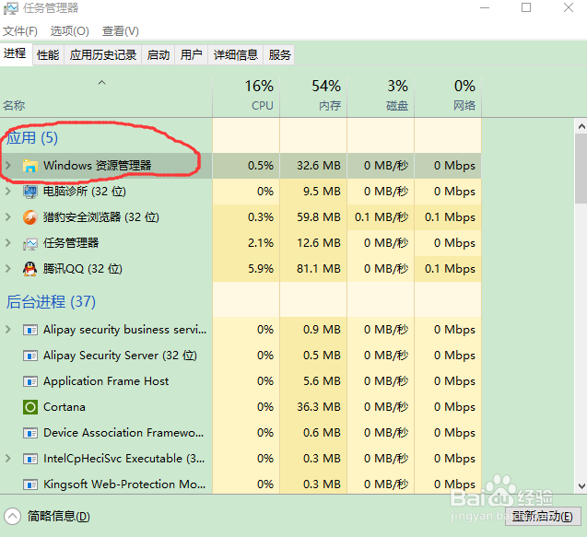Select the 进程 tab
The height and width of the screenshot is (537, 587).
pos(15,54)
